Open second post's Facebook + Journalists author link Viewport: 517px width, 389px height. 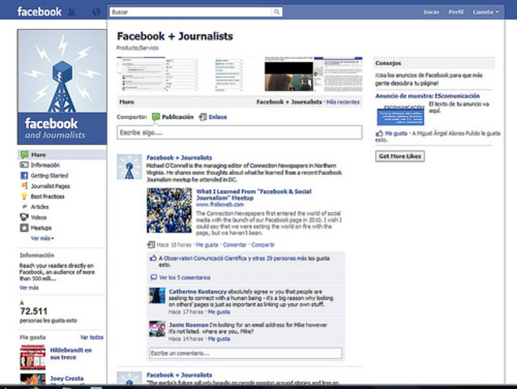tap(179, 375)
